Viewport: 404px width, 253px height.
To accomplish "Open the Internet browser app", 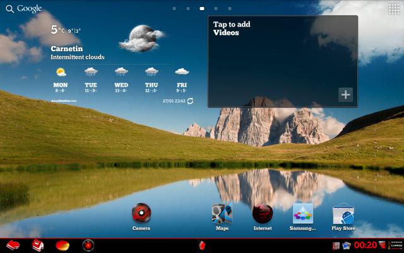I will click(263, 215).
